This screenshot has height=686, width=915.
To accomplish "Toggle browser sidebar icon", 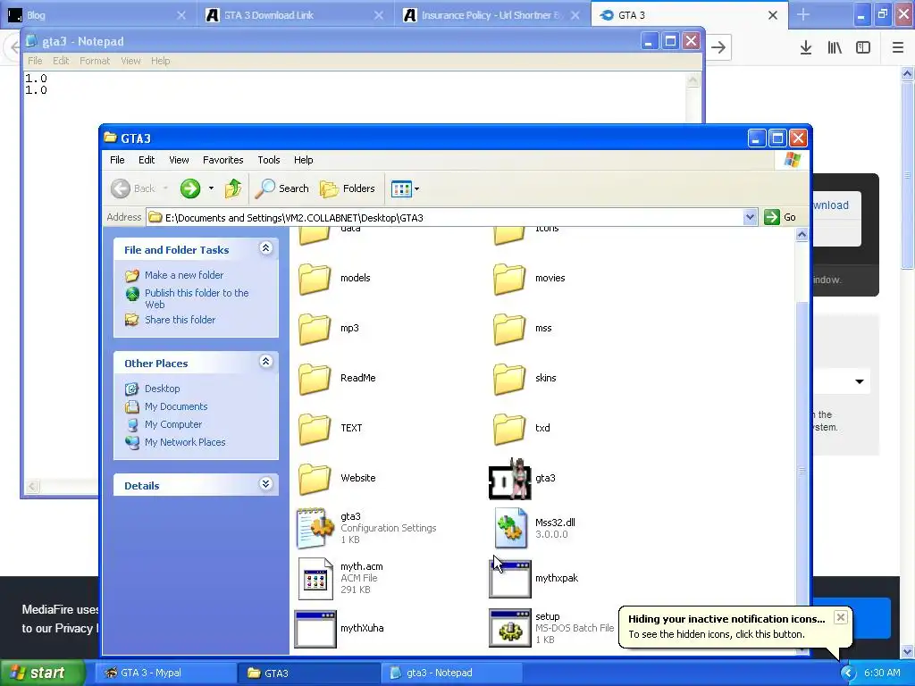I will click(863, 47).
